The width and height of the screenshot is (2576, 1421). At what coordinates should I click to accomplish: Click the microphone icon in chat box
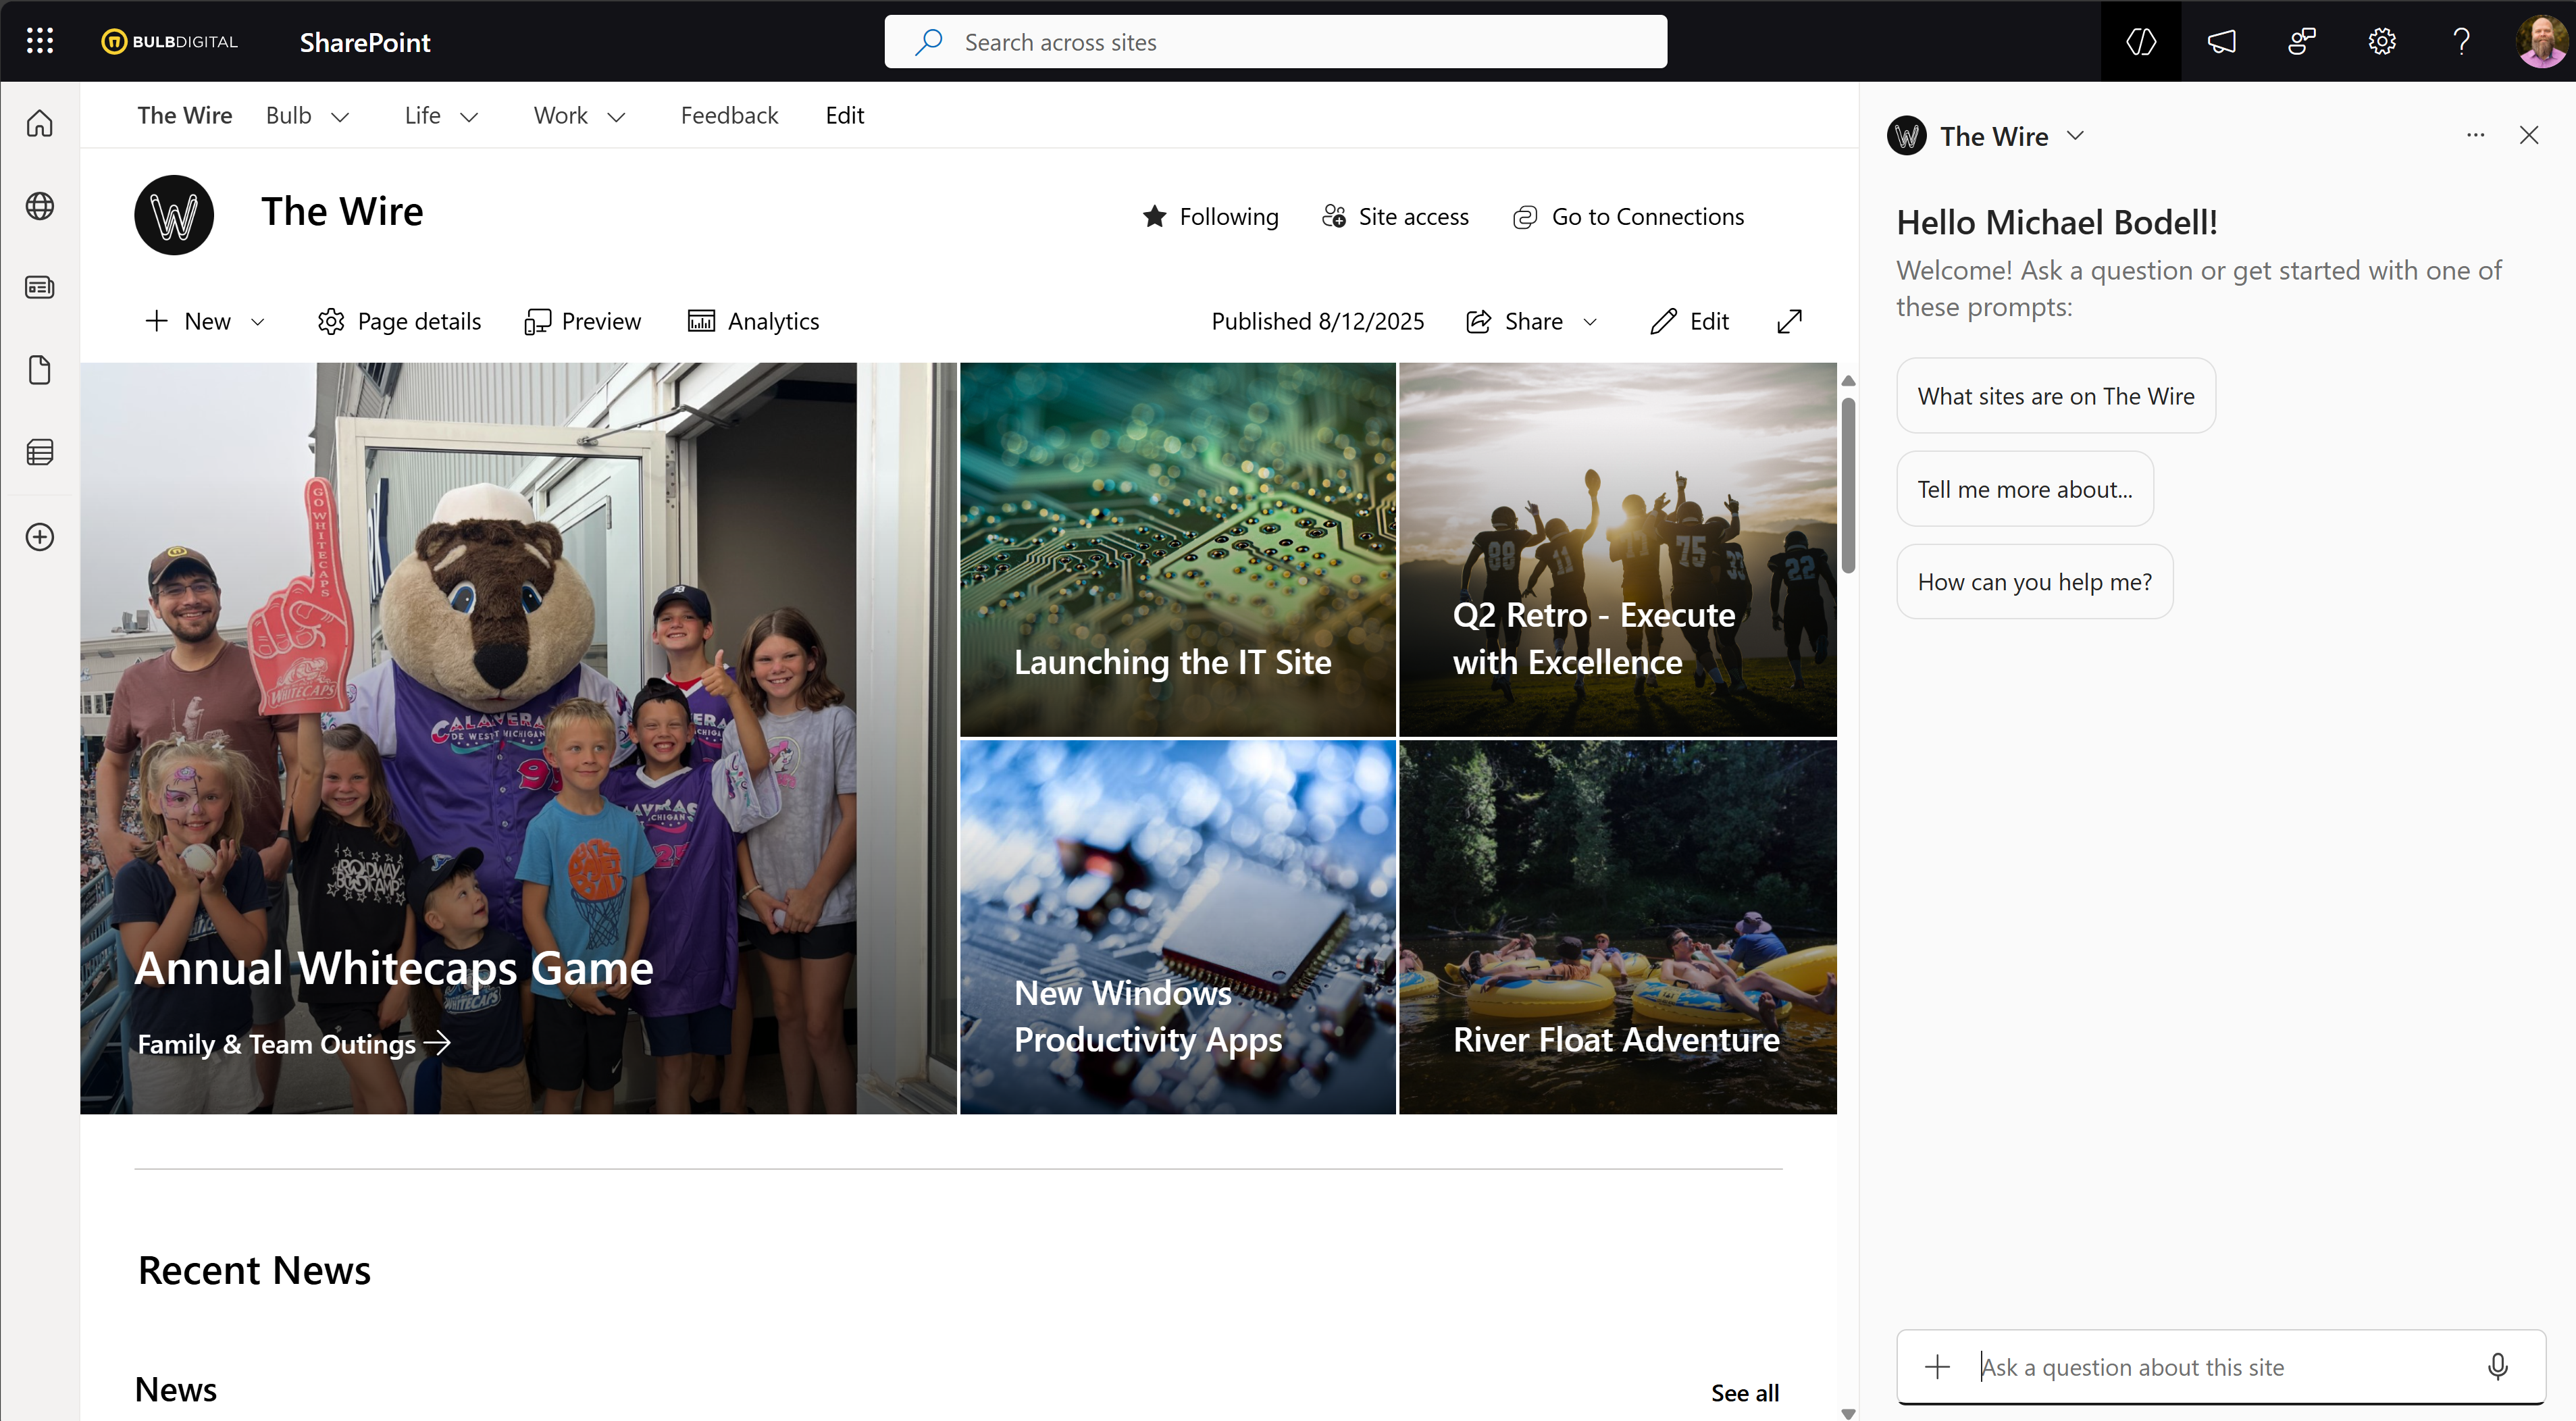tap(2497, 1366)
